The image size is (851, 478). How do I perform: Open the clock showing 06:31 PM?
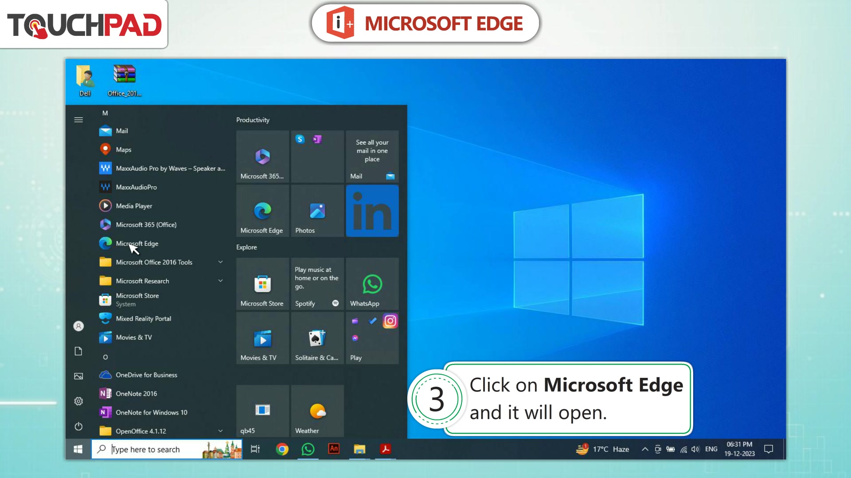coord(739,449)
